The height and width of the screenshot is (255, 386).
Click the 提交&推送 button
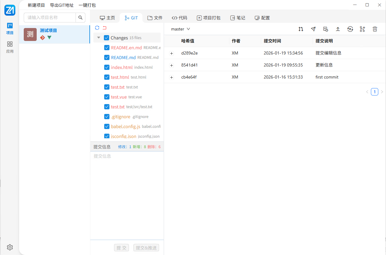pyautogui.click(x=146, y=248)
